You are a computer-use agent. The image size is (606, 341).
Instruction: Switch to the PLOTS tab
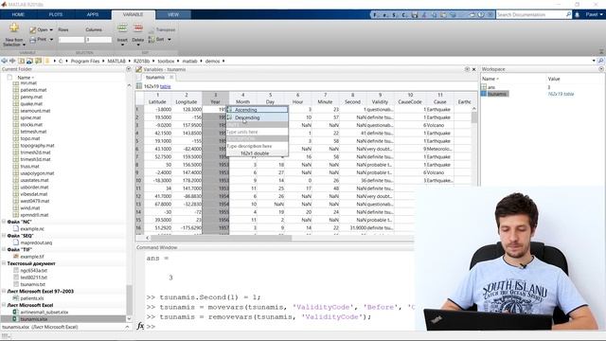point(56,15)
